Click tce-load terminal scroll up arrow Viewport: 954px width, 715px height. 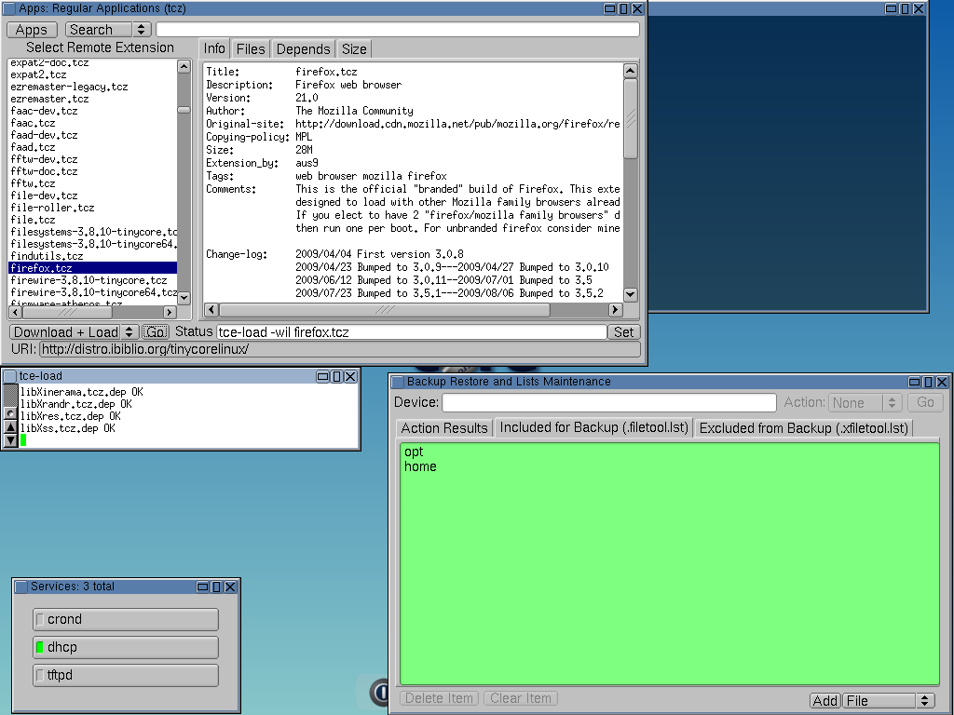(10, 426)
